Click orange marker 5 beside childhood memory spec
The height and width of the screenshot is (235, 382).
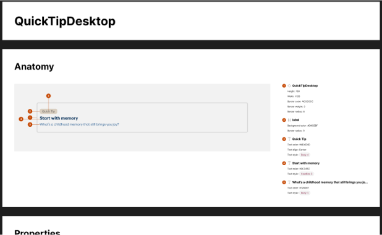tap(284, 182)
